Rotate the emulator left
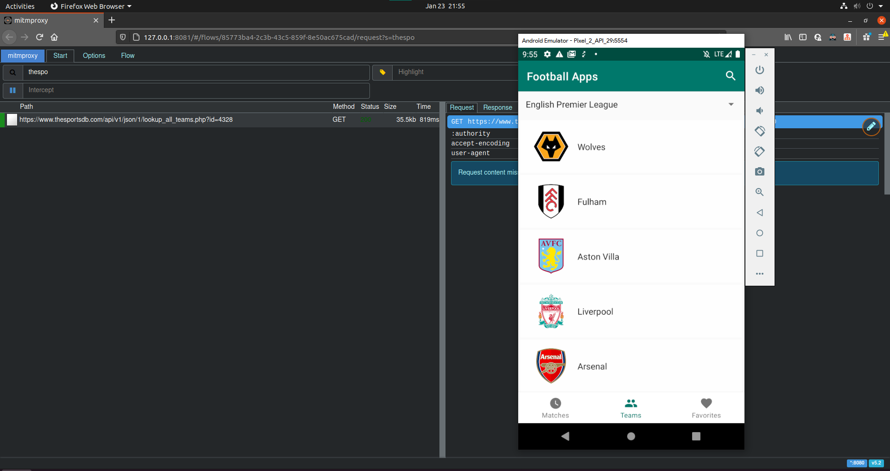Viewport: 890px width, 471px height. click(759, 131)
